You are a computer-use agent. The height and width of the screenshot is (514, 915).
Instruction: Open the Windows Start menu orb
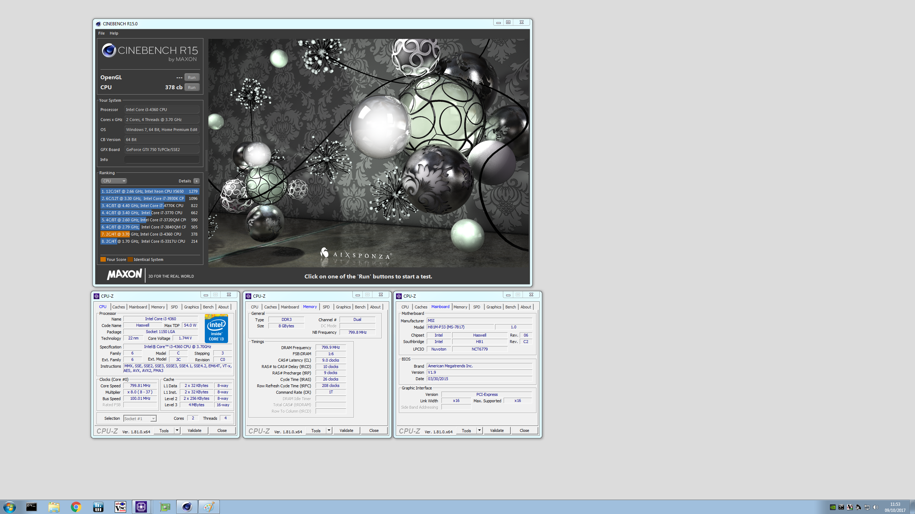[10, 507]
